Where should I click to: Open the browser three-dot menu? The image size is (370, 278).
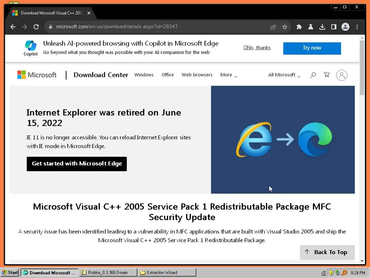tap(357, 27)
